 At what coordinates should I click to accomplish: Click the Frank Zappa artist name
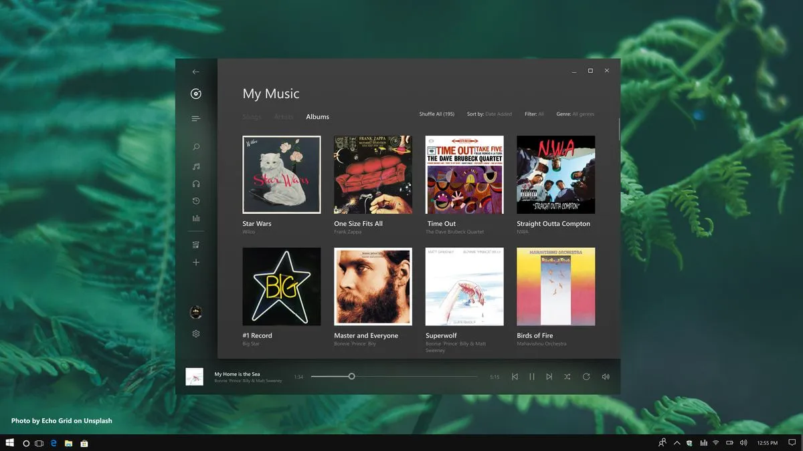coord(348,232)
